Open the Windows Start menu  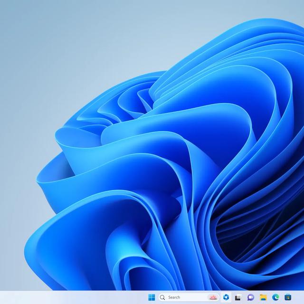[152, 297]
